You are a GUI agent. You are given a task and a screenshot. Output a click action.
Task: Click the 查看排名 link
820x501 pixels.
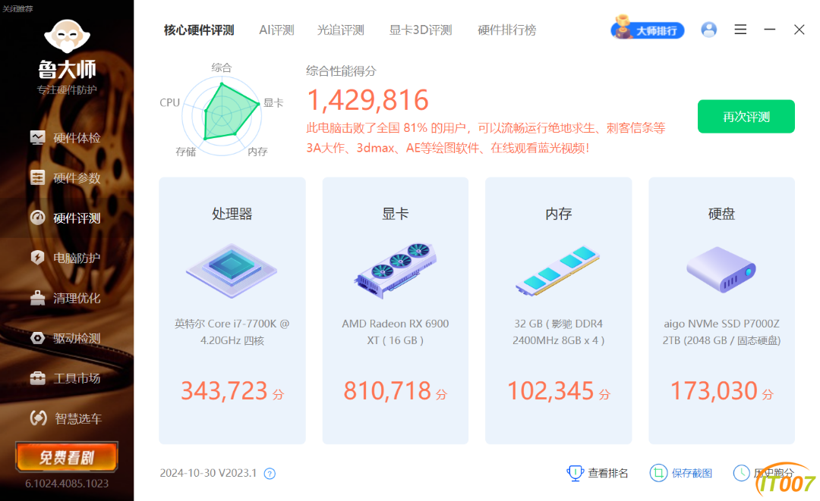pyautogui.click(x=598, y=473)
